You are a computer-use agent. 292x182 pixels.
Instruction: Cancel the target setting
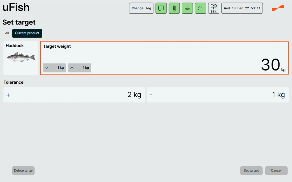pos(276,171)
